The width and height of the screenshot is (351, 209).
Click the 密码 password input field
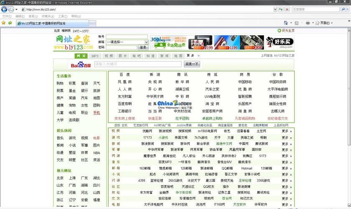(x=121, y=47)
